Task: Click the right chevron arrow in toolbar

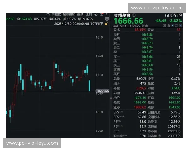Action: tap(107, 14)
